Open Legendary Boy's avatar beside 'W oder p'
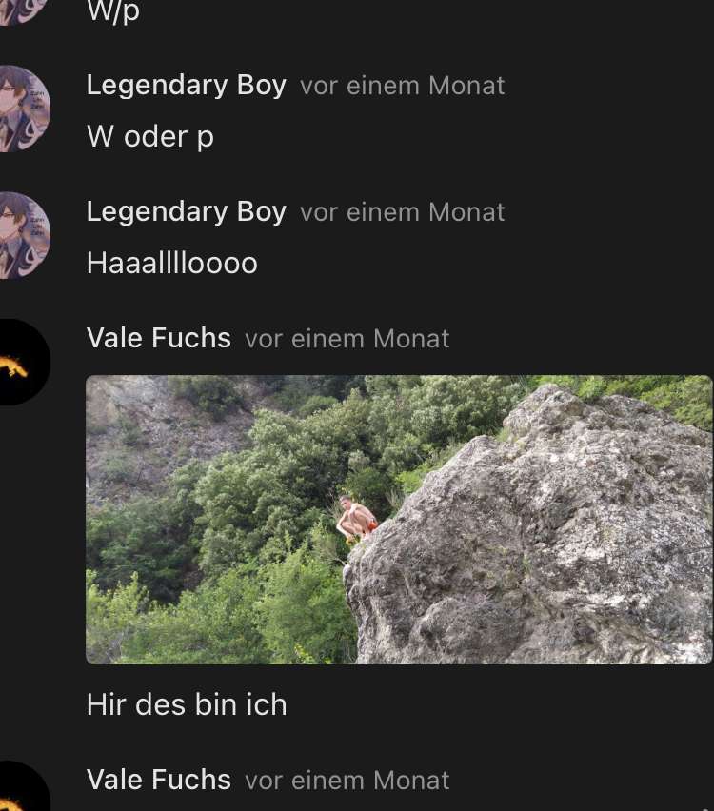This screenshot has height=811, width=714. pyautogui.click(x=24, y=109)
